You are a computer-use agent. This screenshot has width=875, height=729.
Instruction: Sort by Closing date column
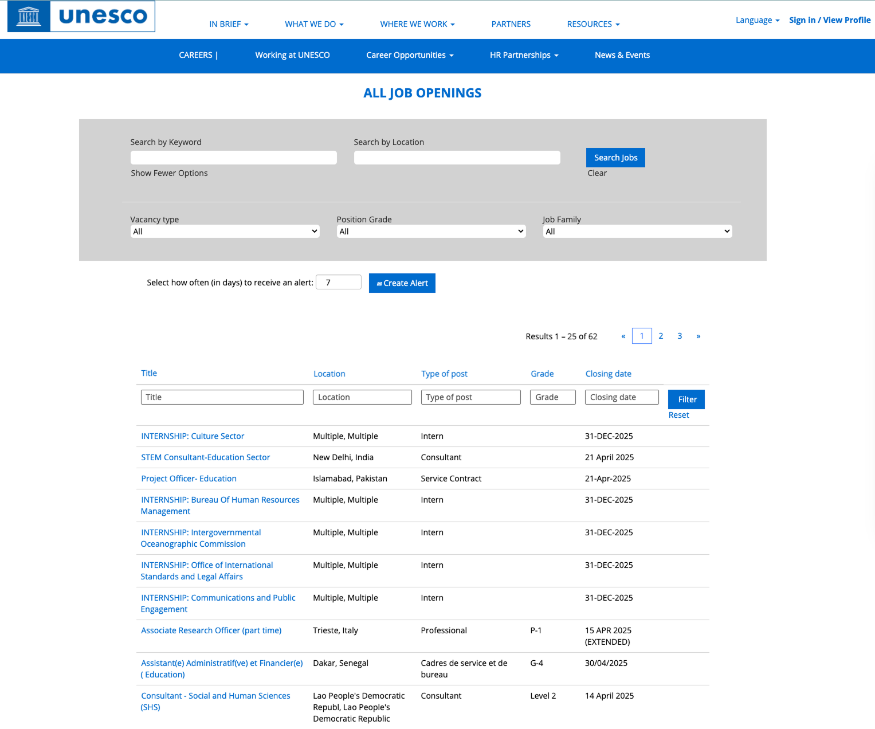608,374
